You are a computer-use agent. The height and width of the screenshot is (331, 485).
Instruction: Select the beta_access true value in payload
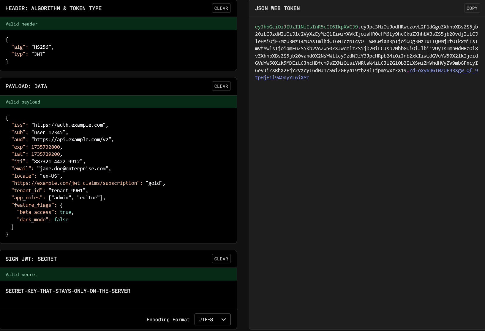pyautogui.click(x=66, y=212)
